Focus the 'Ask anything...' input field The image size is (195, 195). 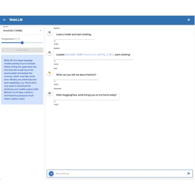point(120,174)
